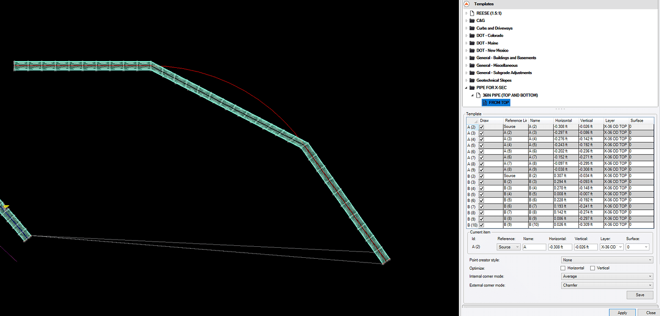Edit the Name field in Current item
Screen dimensions: 660x316
tap(534, 247)
